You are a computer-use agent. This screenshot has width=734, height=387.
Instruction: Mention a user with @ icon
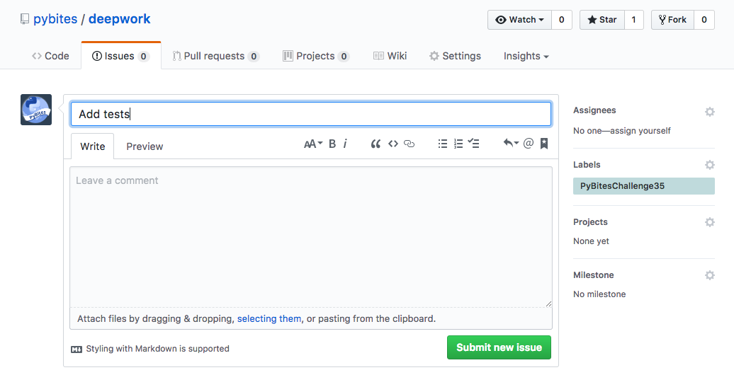(x=529, y=144)
